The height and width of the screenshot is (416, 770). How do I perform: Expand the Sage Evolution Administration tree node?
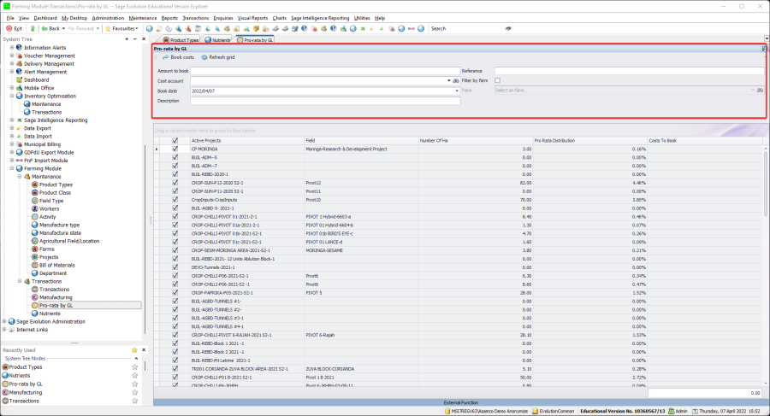pos(5,321)
